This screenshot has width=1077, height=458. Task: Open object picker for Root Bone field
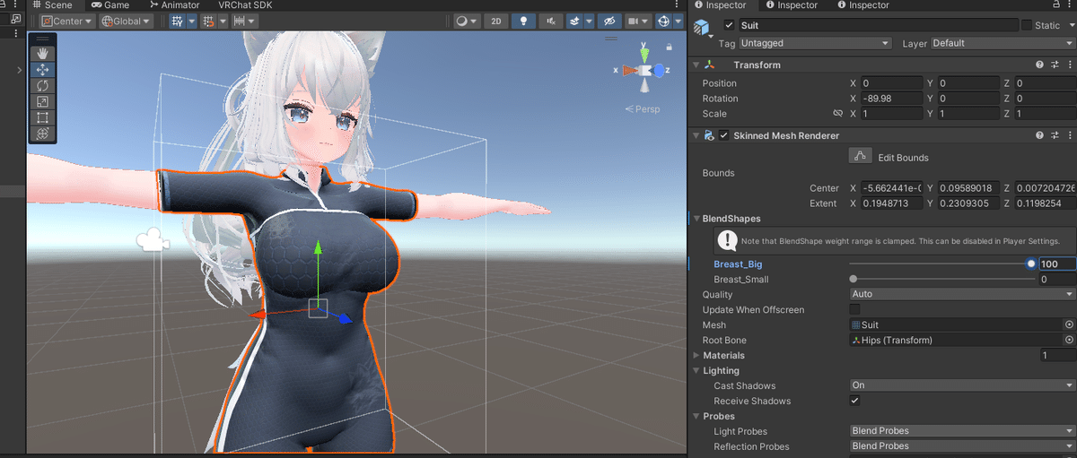coord(1069,340)
